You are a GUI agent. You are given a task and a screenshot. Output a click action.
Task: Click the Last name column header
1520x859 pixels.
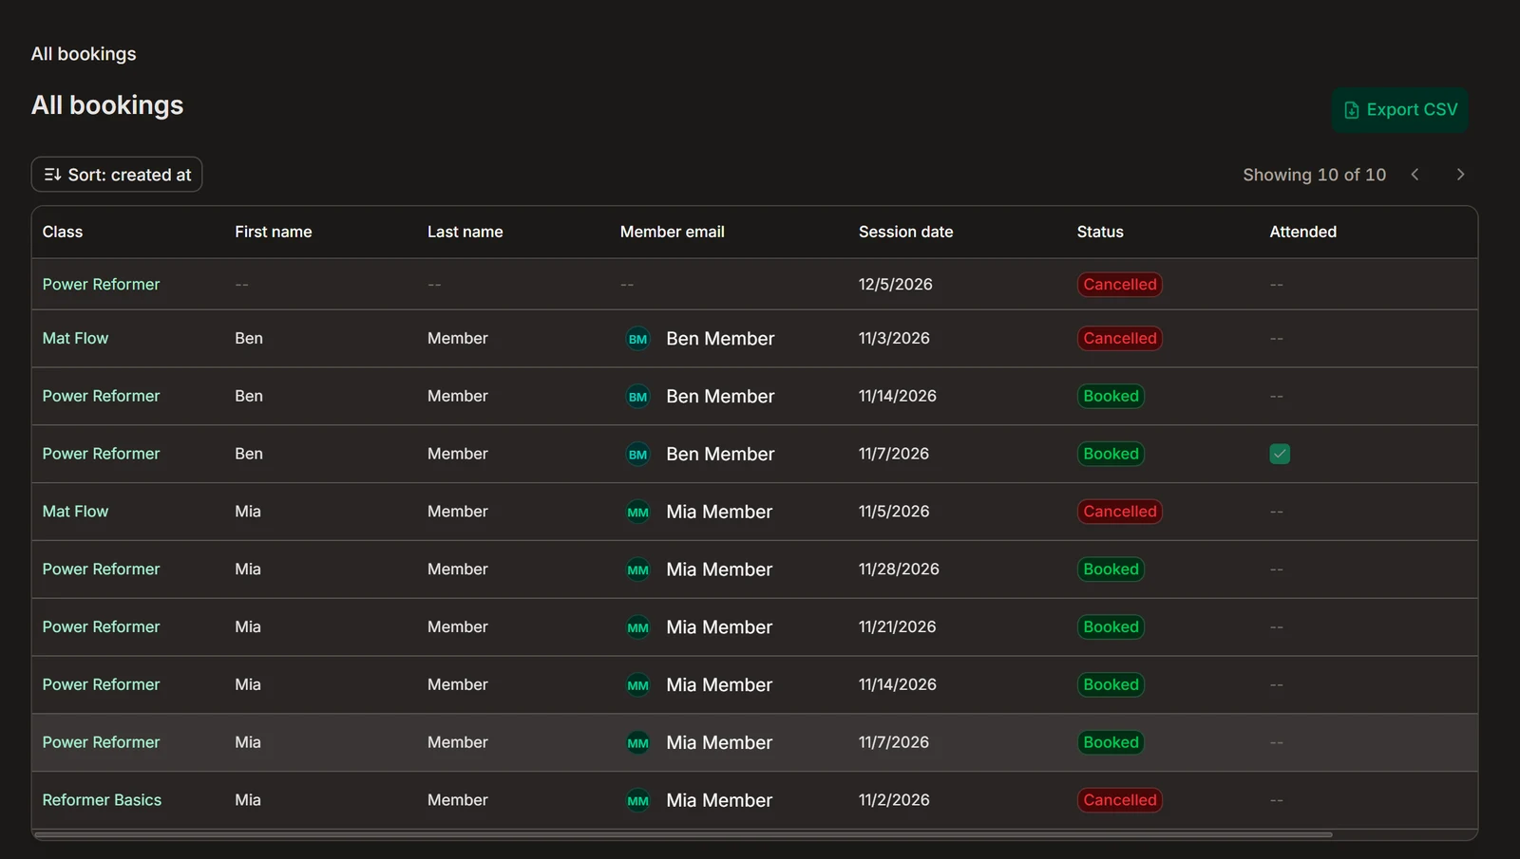(x=465, y=232)
